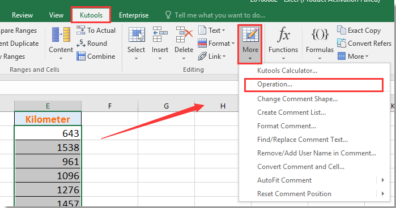Open the Link tools dropdown
Viewport: 396px width, 208px height.
217,56
